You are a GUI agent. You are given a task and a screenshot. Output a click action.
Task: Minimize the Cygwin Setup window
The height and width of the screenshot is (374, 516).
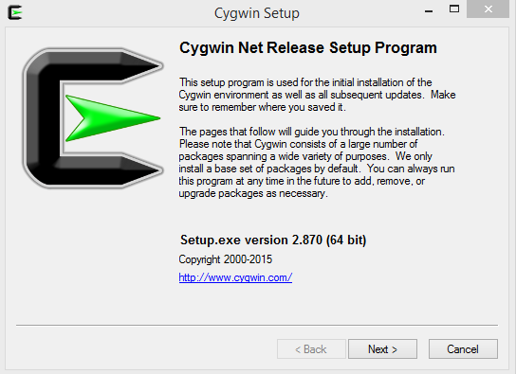point(429,9)
